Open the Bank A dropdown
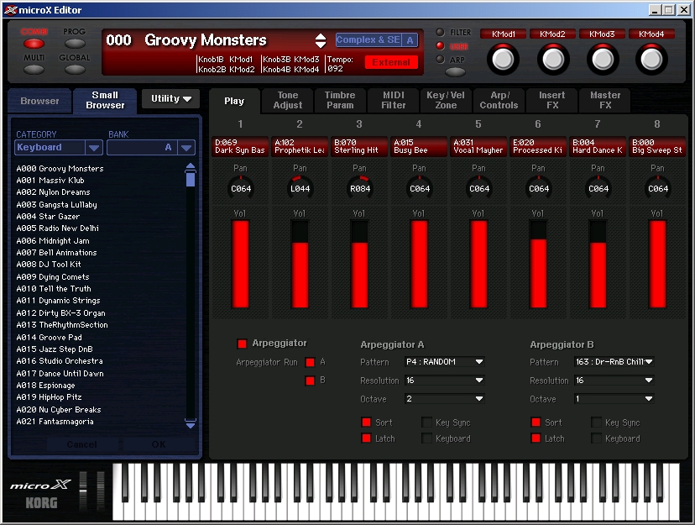 pyautogui.click(x=151, y=147)
